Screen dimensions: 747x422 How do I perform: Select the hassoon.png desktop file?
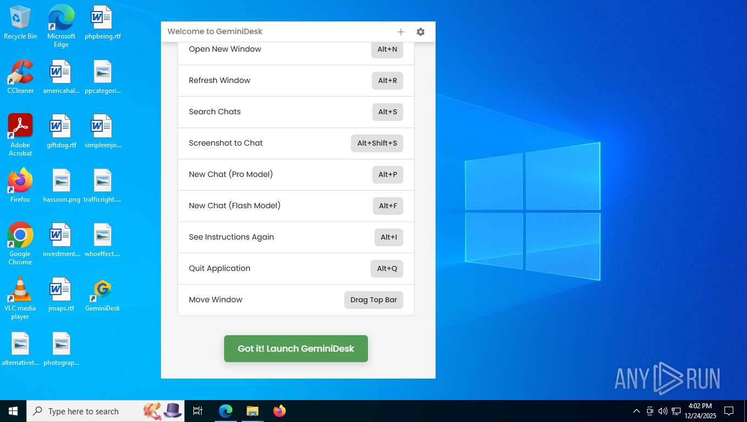click(x=61, y=186)
